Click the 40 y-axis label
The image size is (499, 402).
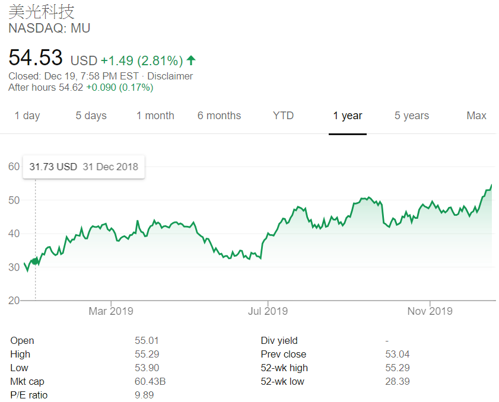click(14, 234)
